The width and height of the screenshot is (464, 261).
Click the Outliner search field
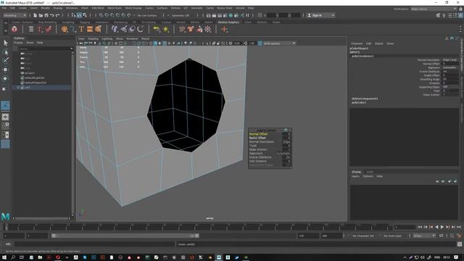[46, 49]
